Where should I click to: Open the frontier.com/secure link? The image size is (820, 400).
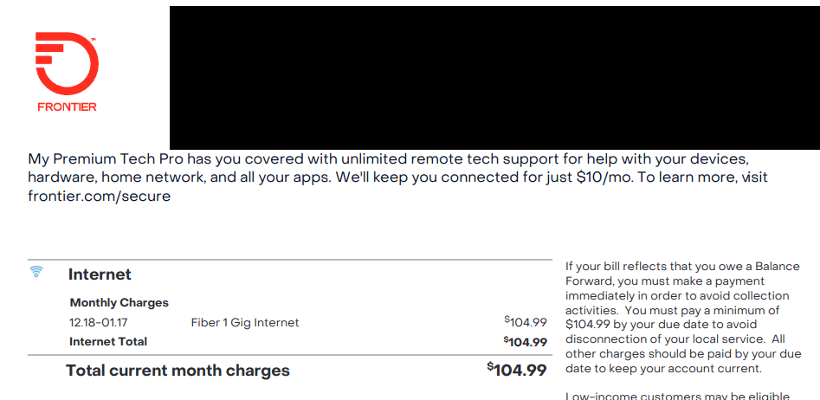(x=100, y=197)
